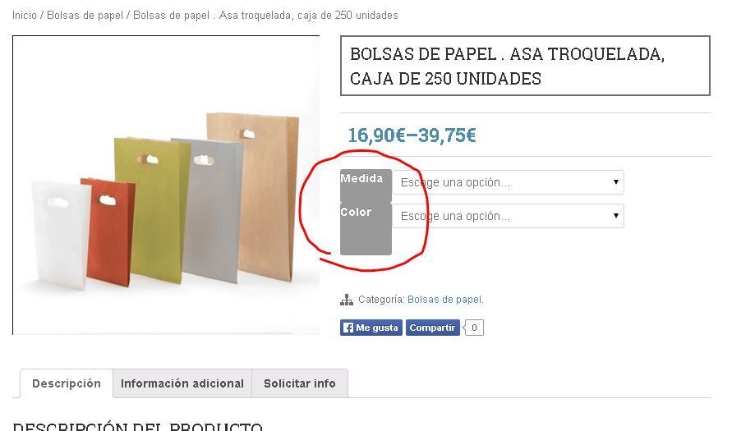Screen dimensions: 732x431
Task: Click the Me gusta Facebook button
Action: click(x=371, y=328)
